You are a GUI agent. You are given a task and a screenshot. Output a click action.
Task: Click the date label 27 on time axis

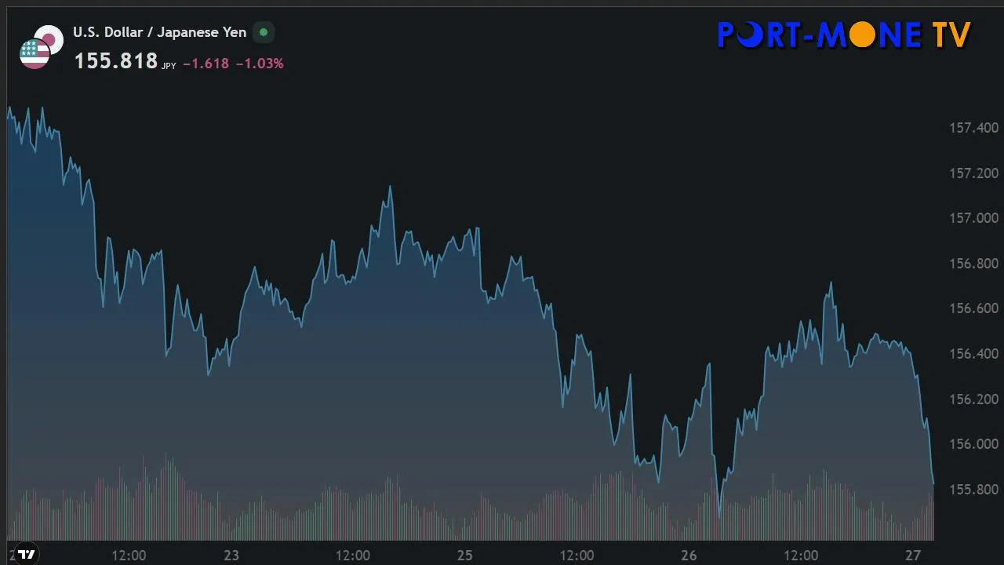click(913, 555)
